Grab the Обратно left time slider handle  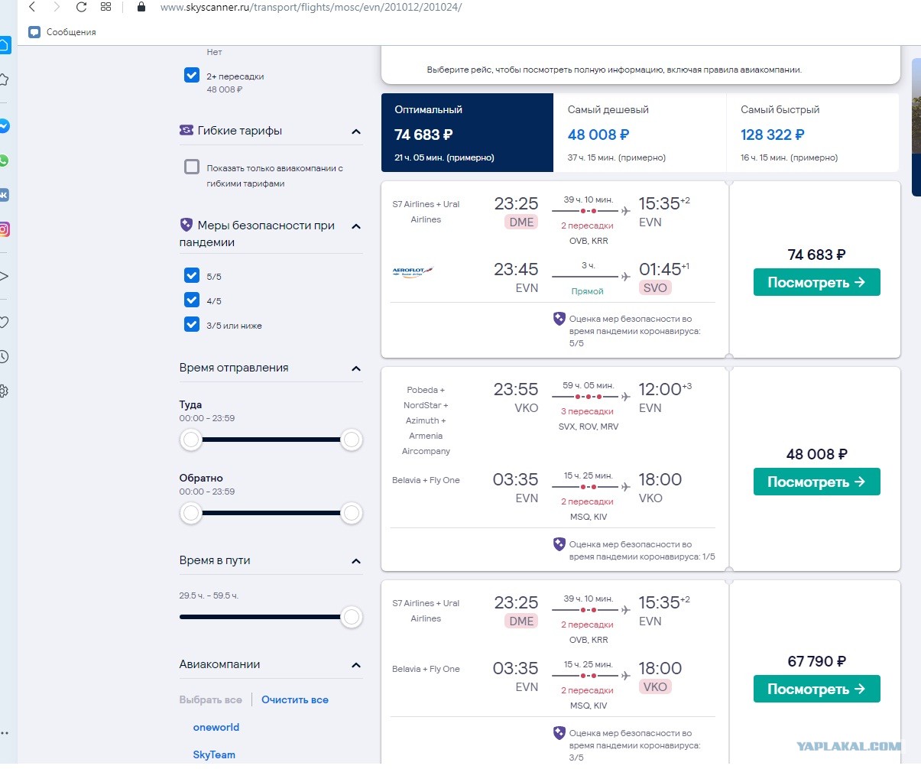coord(191,513)
